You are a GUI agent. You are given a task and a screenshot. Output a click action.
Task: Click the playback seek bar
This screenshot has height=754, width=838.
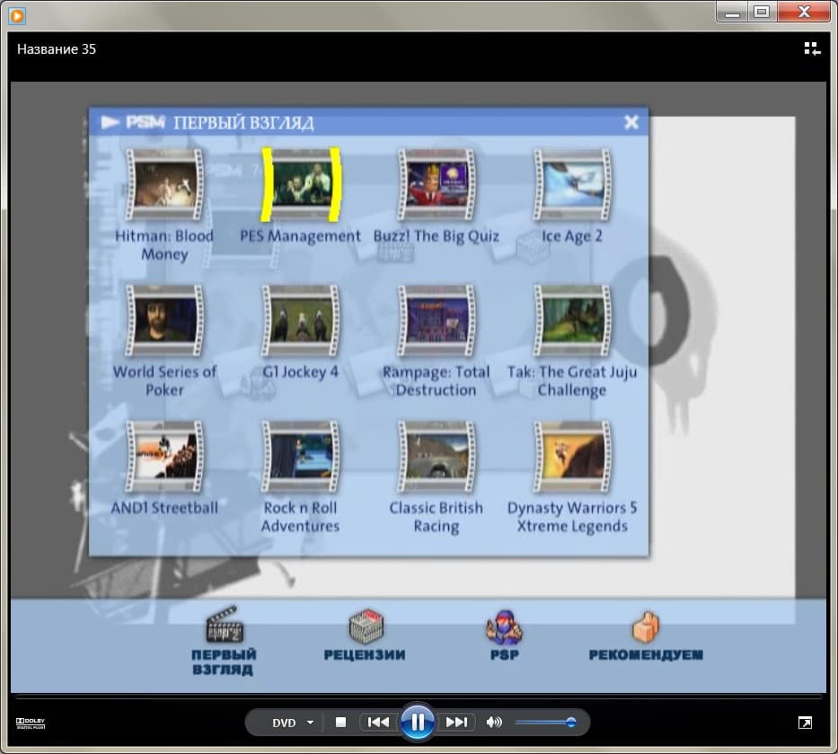point(419,697)
